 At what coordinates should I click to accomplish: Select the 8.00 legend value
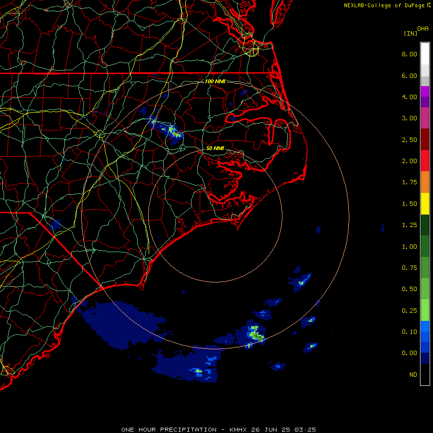pyautogui.click(x=409, y=54)
